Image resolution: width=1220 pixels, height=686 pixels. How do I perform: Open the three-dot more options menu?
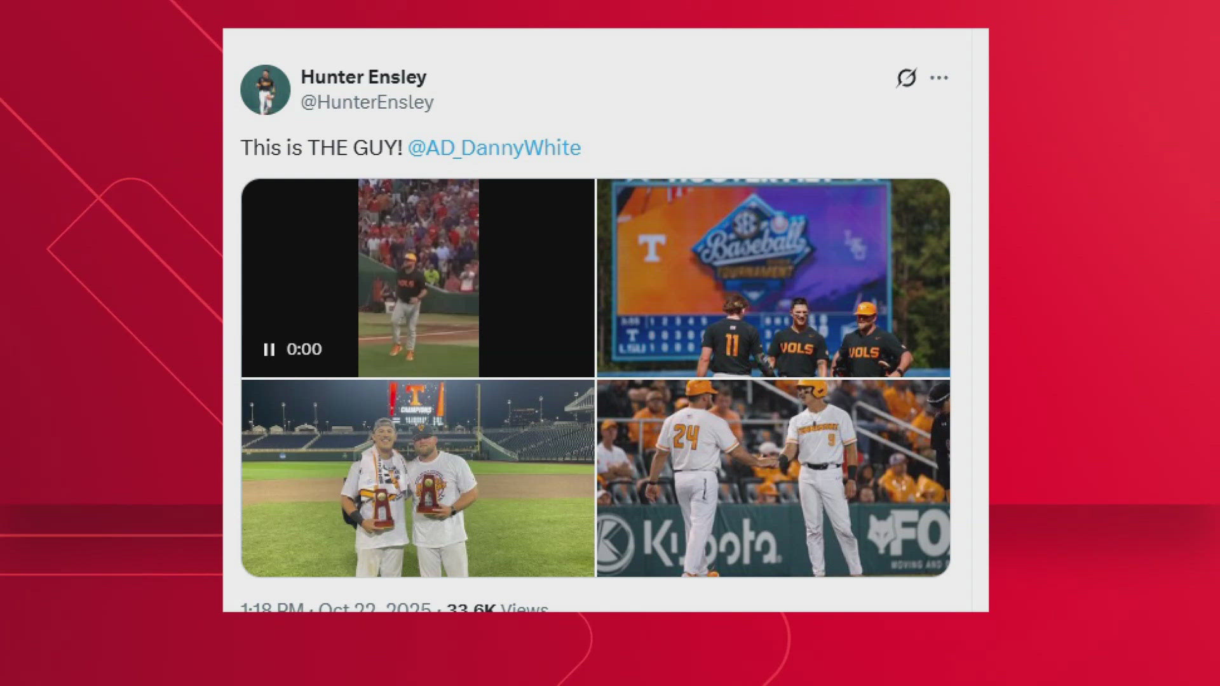pyautogui.click(x=939, y=77)
